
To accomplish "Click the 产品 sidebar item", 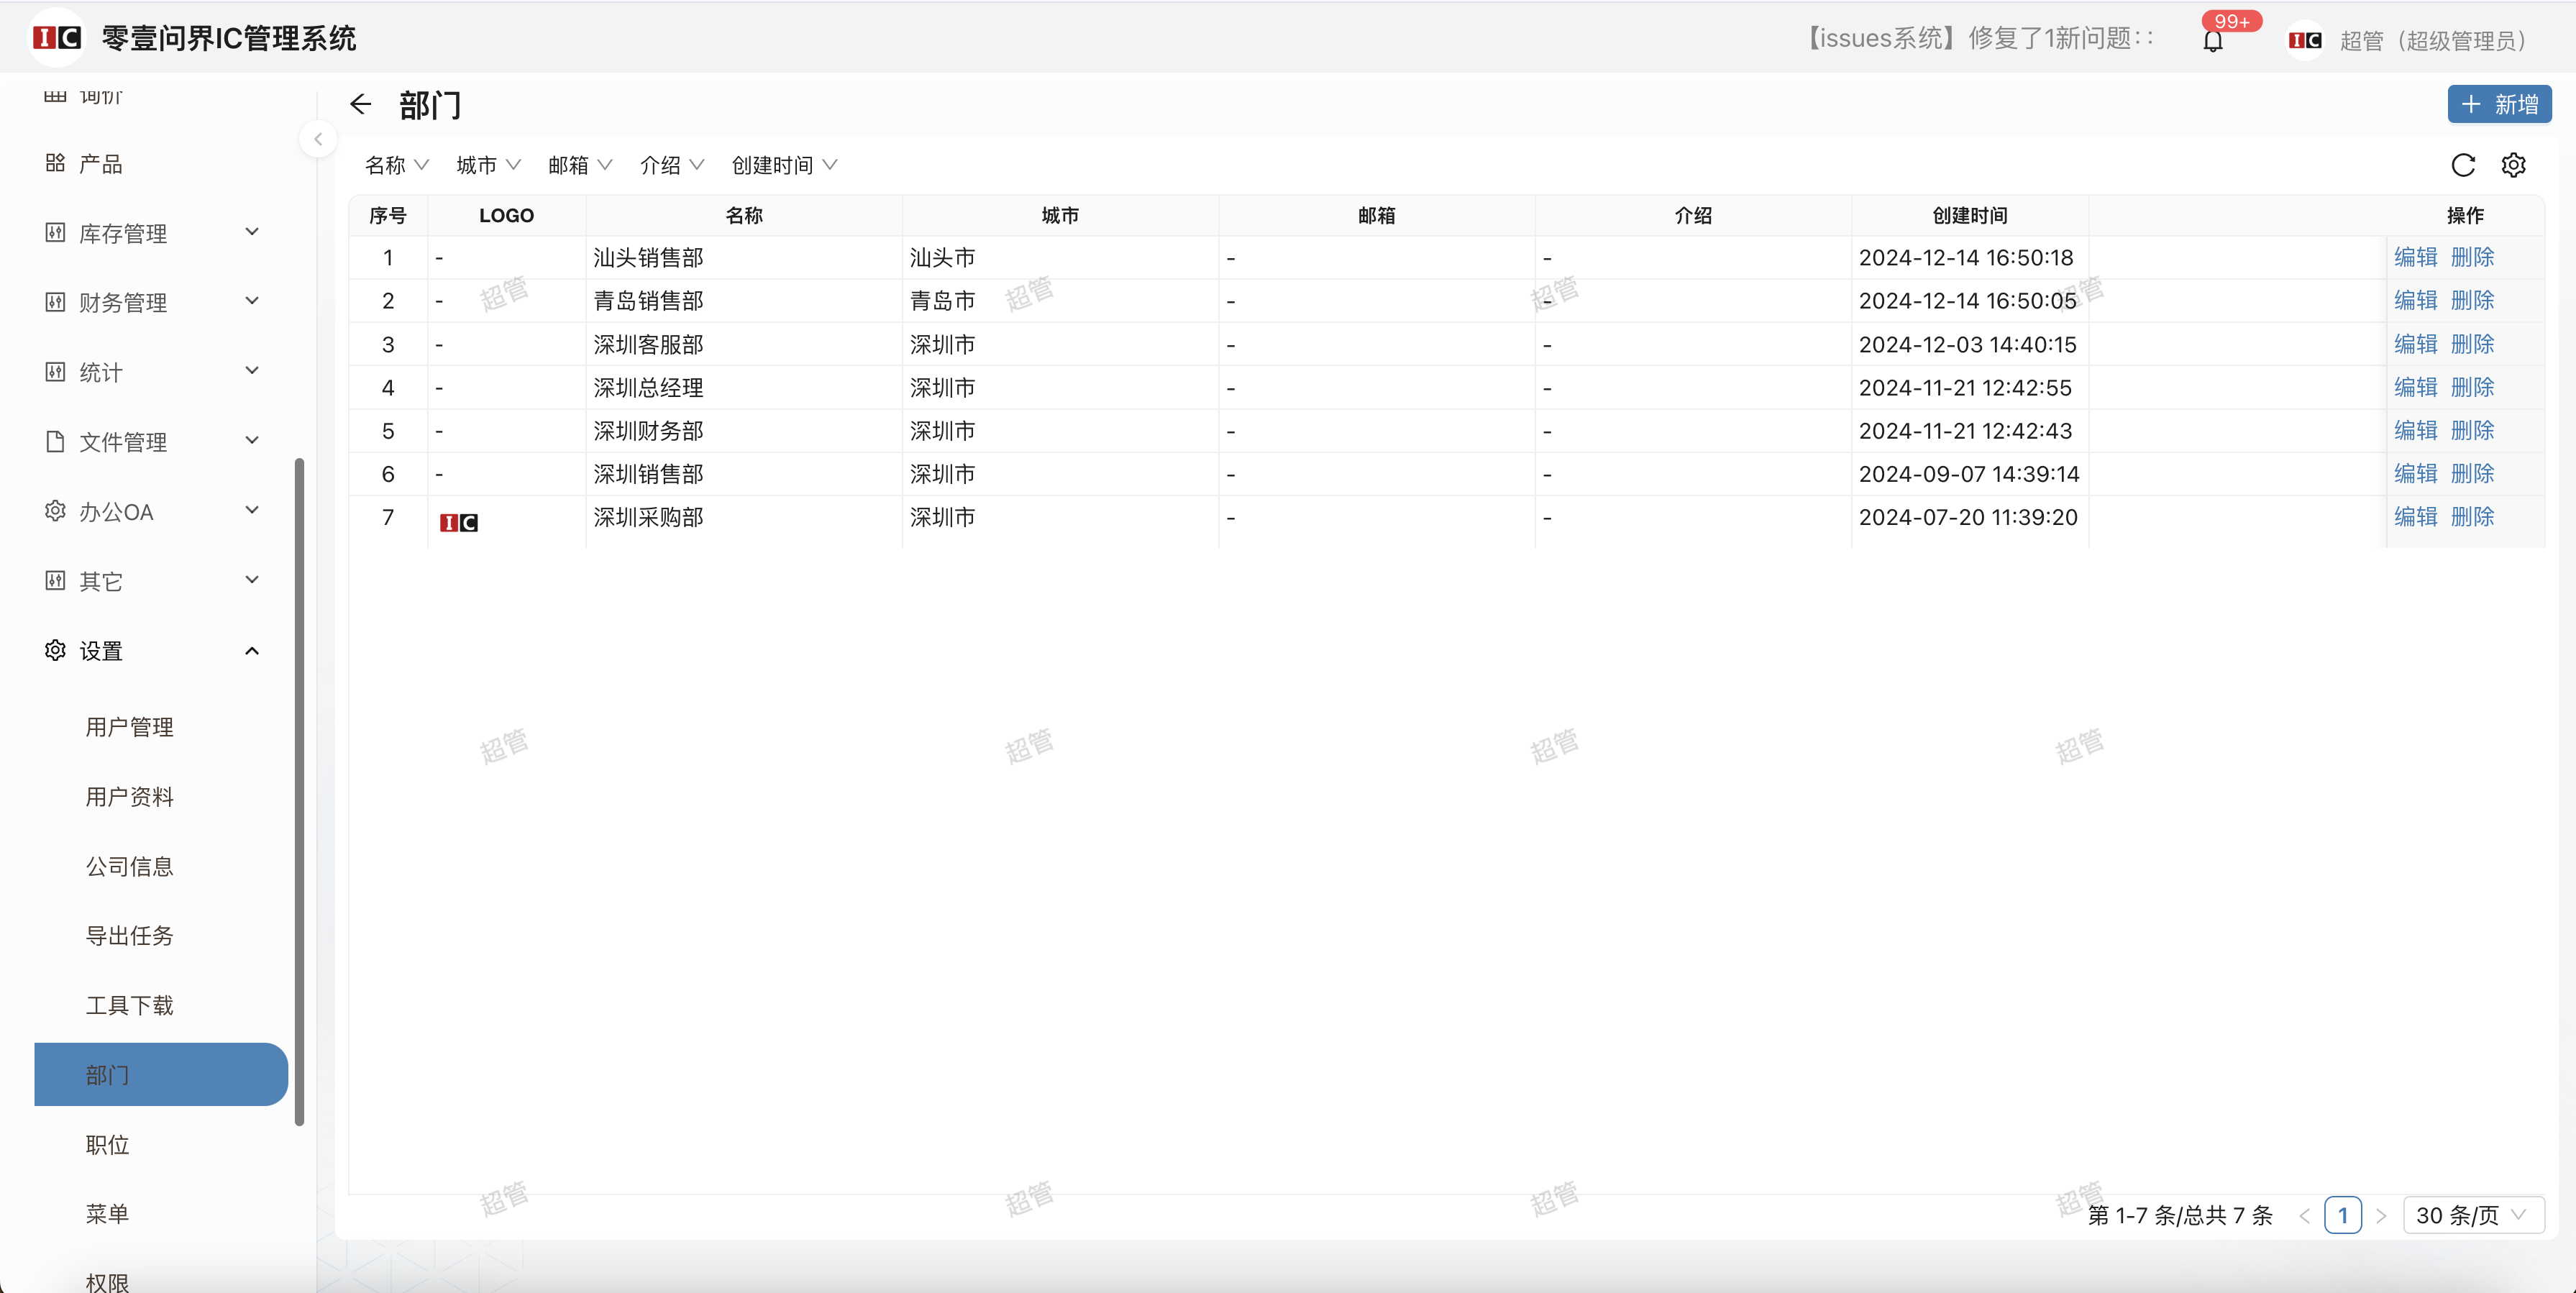I will tap(100, 164).
